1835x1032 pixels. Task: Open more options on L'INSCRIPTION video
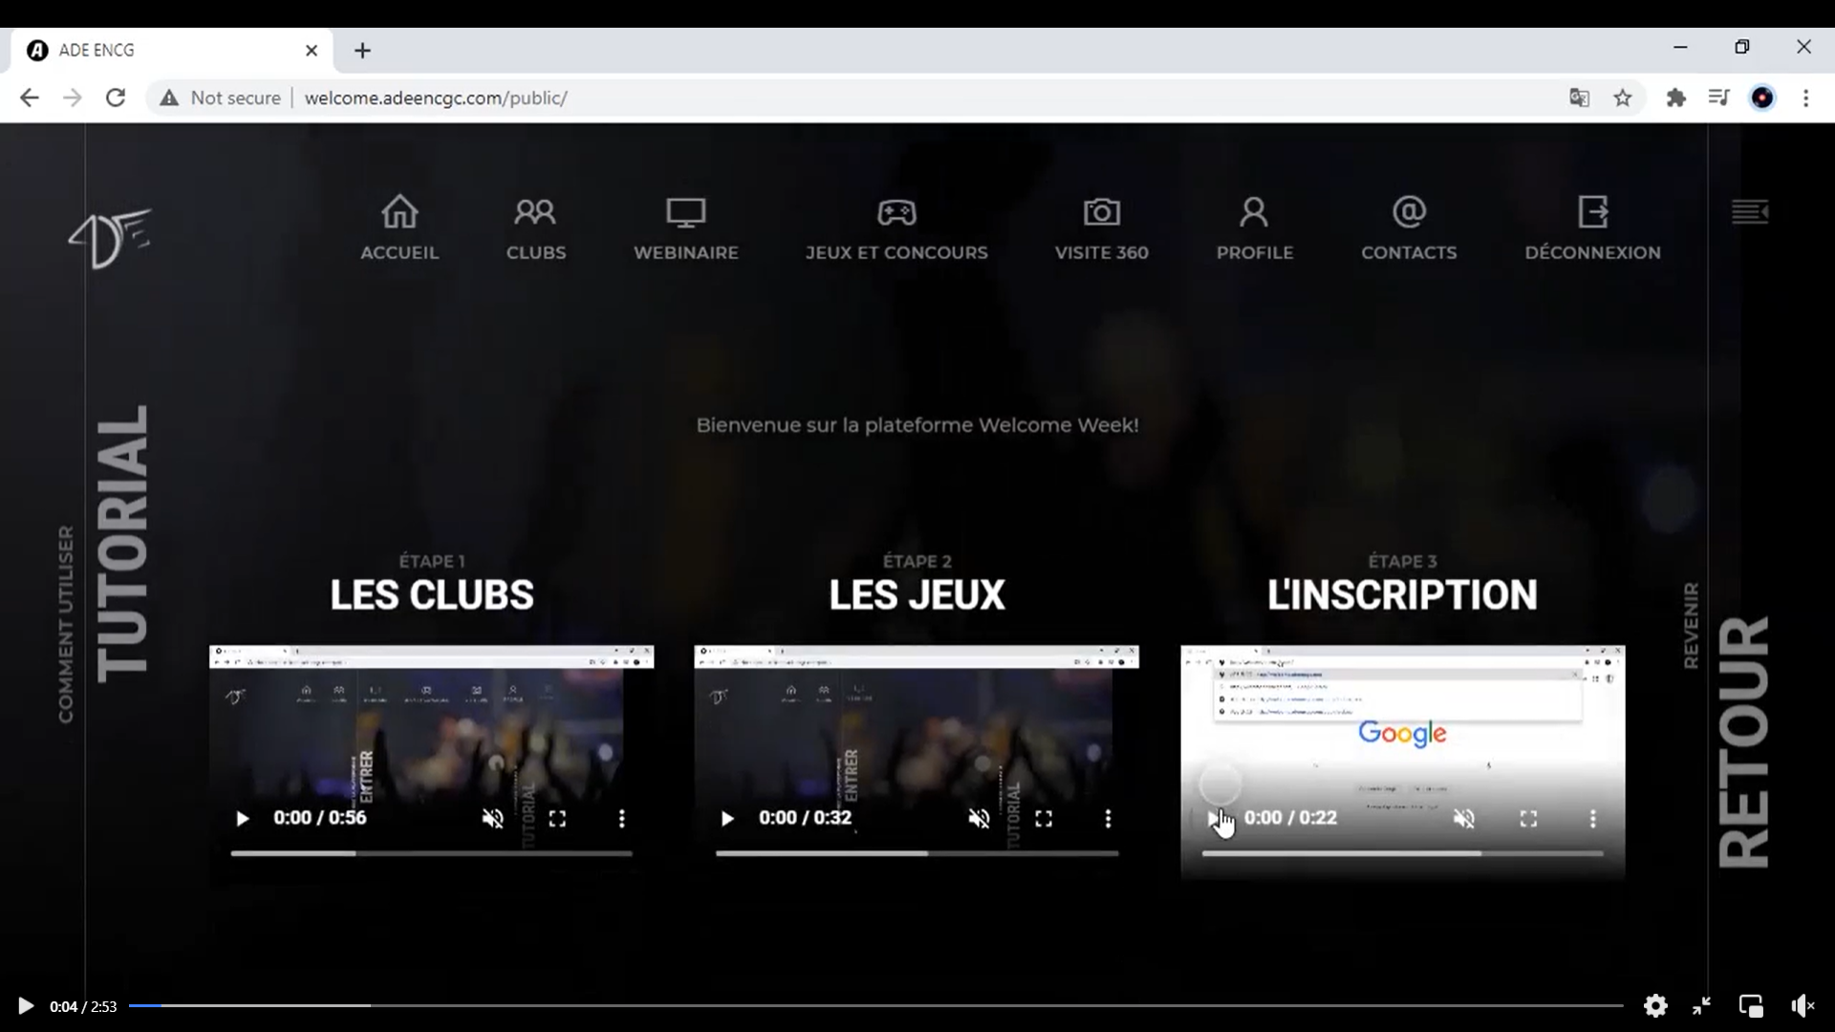click(1592, 819)
